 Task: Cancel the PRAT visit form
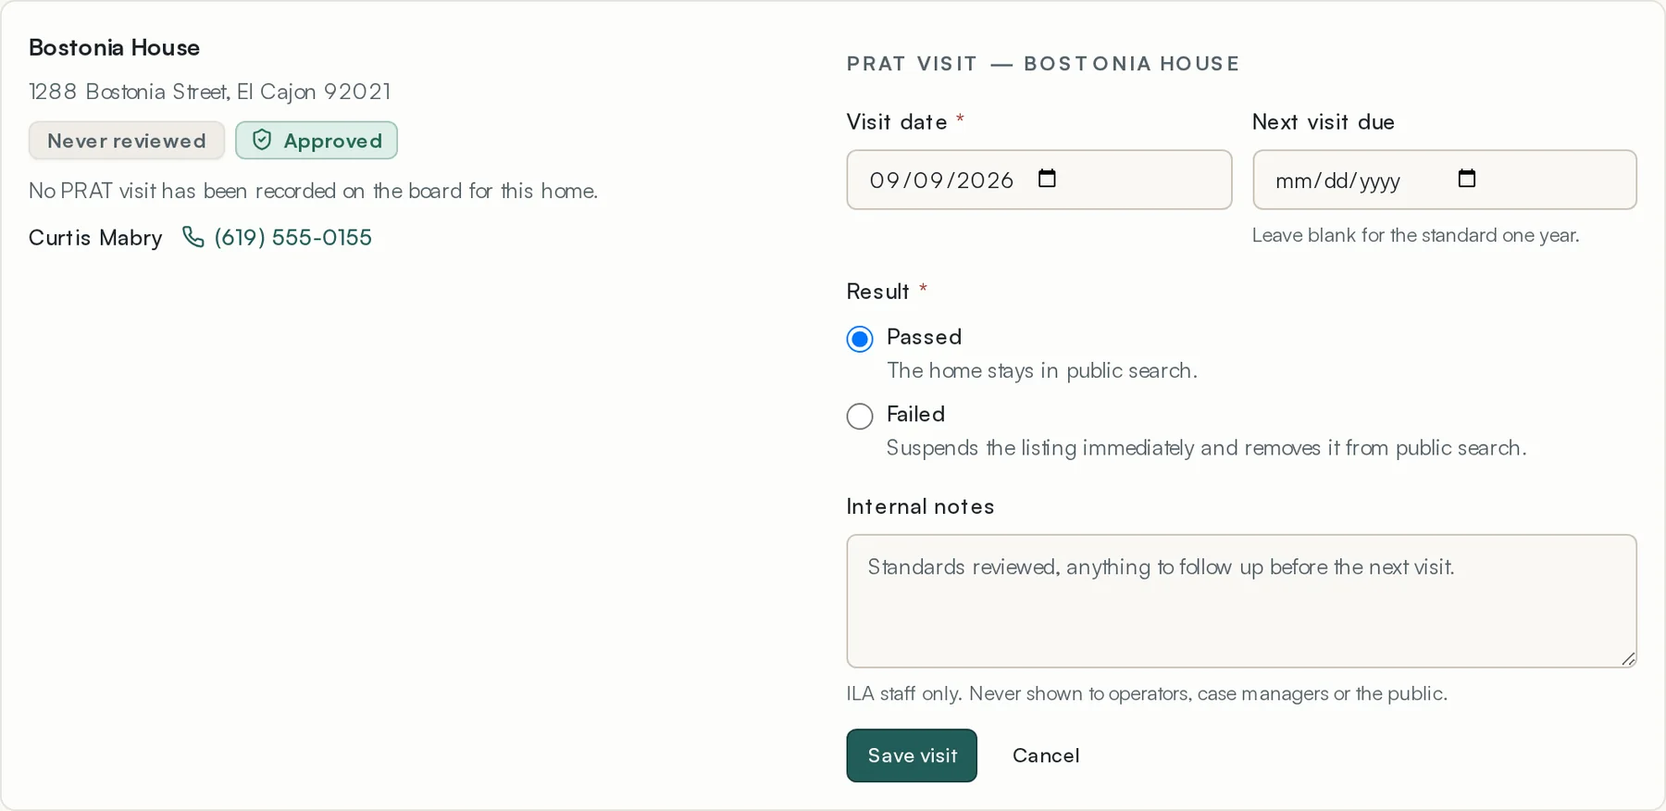(x=1046, y=755)
